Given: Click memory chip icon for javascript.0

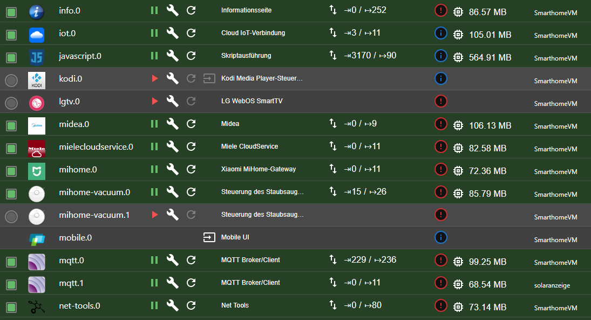Looking at the screenshot, I should tap(458, 57).
